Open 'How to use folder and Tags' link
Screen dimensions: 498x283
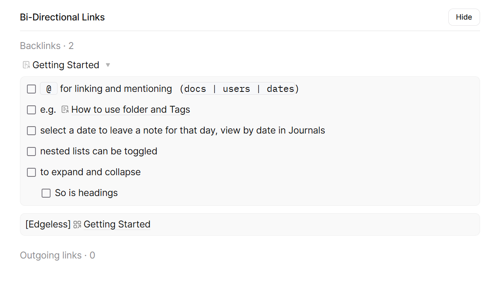[131, 110]
